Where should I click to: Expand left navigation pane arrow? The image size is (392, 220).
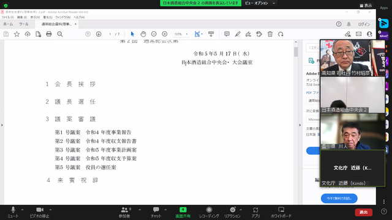pyautogui.click(x=2, y=125)
